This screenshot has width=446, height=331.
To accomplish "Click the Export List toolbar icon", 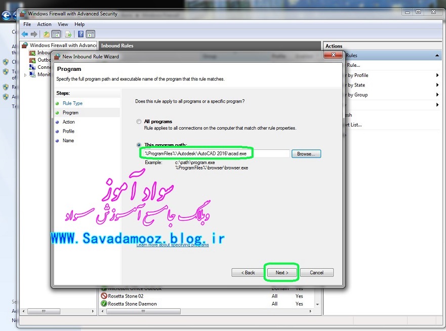I will [68, 34].
